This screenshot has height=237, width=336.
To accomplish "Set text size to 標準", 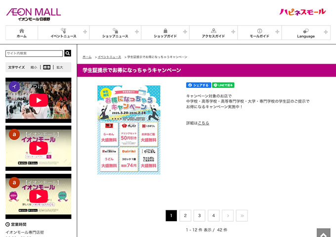I will point(46,67).
